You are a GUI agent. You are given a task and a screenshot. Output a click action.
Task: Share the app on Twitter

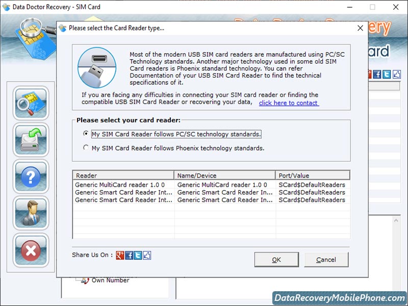137,255
